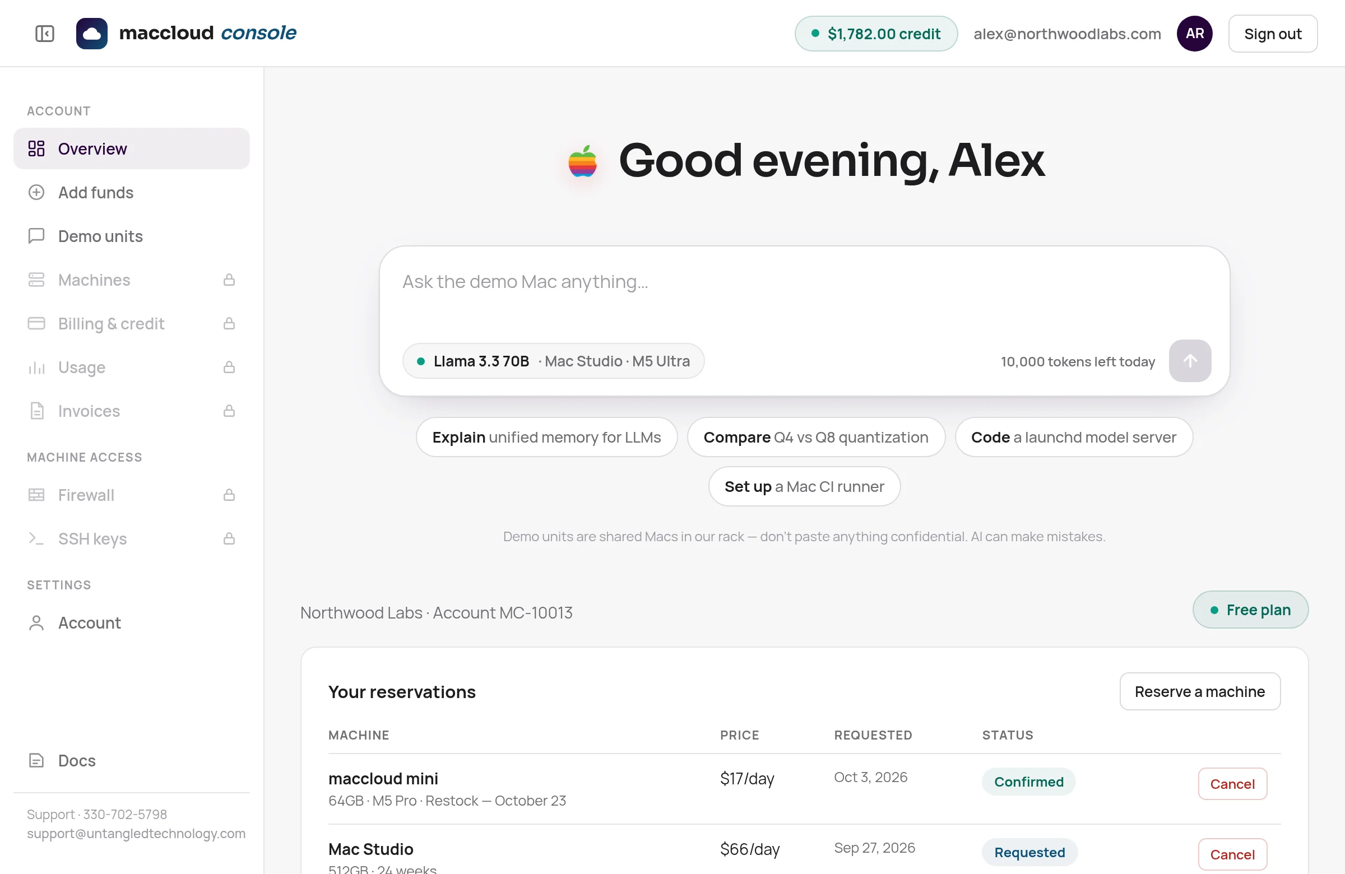The image size is (1345, 874).
Task: Go to Add funds
Action: (132, 193)
